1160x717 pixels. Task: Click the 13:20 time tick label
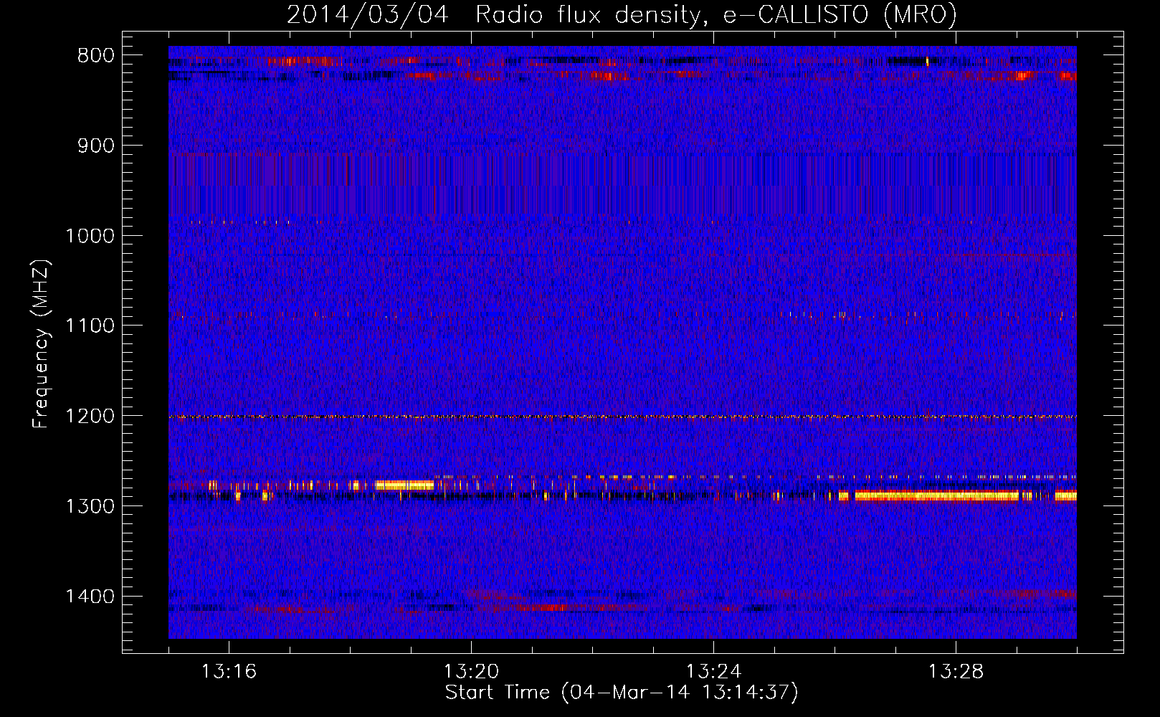tap(471, 672)
